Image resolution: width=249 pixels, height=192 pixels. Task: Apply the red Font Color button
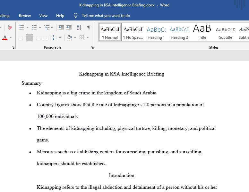(x=5, y=38)
